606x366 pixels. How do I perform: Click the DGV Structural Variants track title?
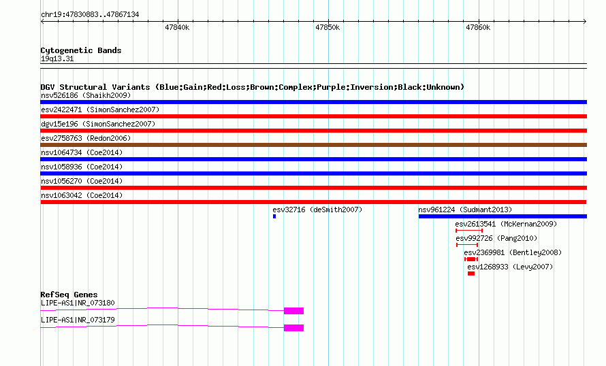(252, 87)
